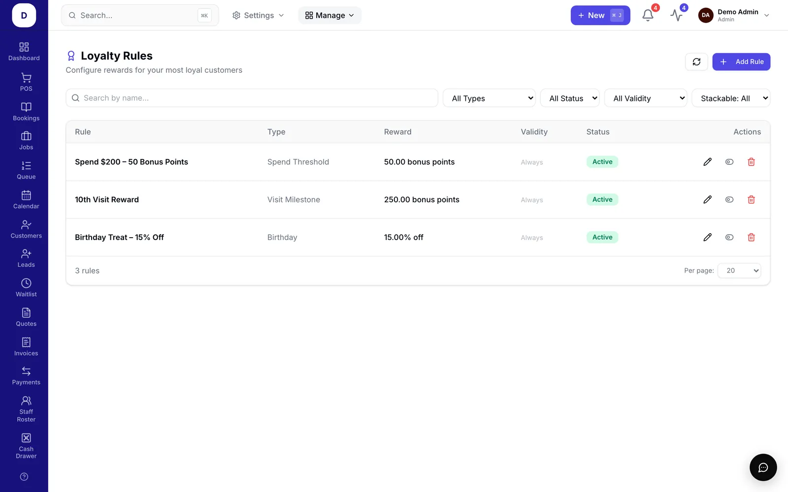Edit the Birthday Treat – 15% Off rule
This screenshot has height=492, width=788.
[707, 237]
